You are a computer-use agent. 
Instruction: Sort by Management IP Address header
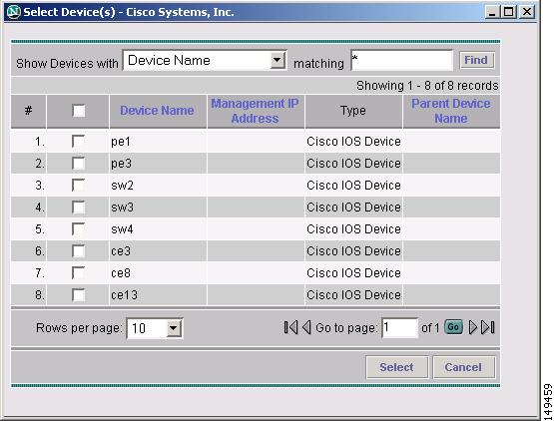[x=255, y=111]
